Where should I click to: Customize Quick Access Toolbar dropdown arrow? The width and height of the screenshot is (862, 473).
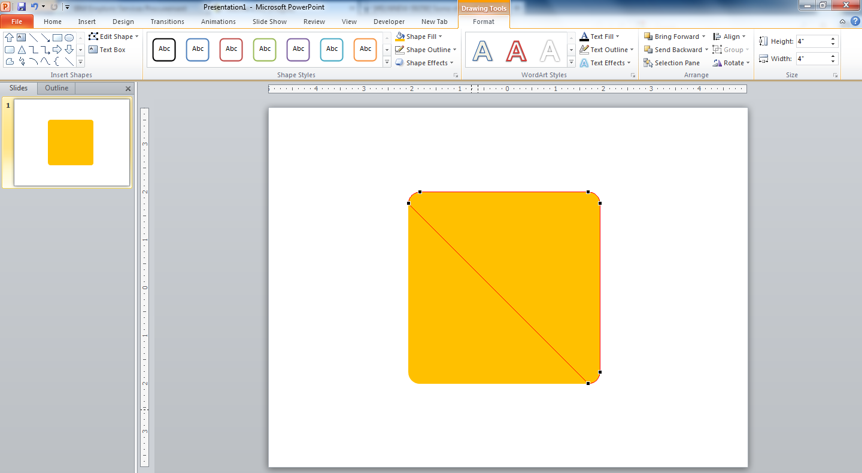pyautogui.click(x=67, y=7)
